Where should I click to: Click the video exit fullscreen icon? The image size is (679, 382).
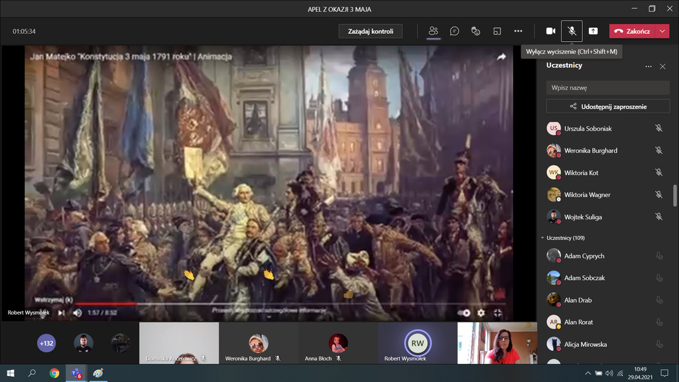(498, 313)
